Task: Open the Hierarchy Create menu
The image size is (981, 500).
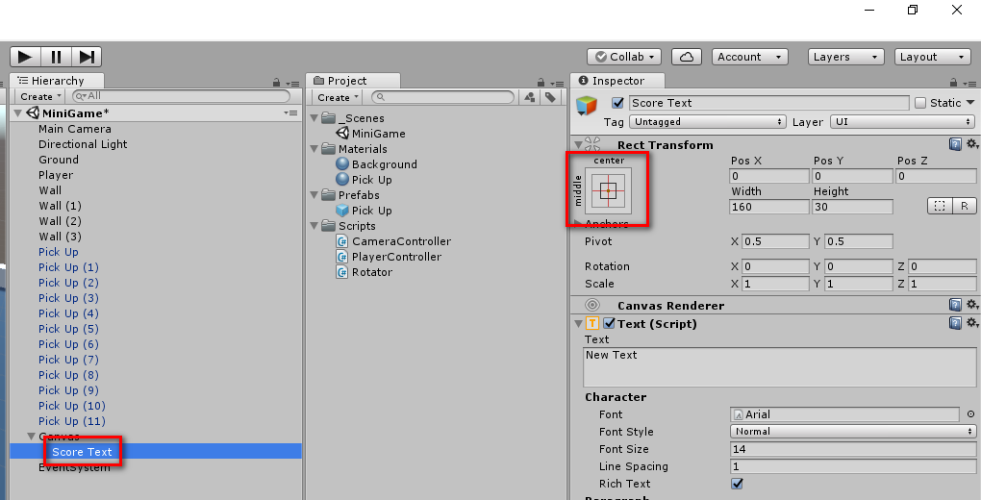Action: [40, 96]
